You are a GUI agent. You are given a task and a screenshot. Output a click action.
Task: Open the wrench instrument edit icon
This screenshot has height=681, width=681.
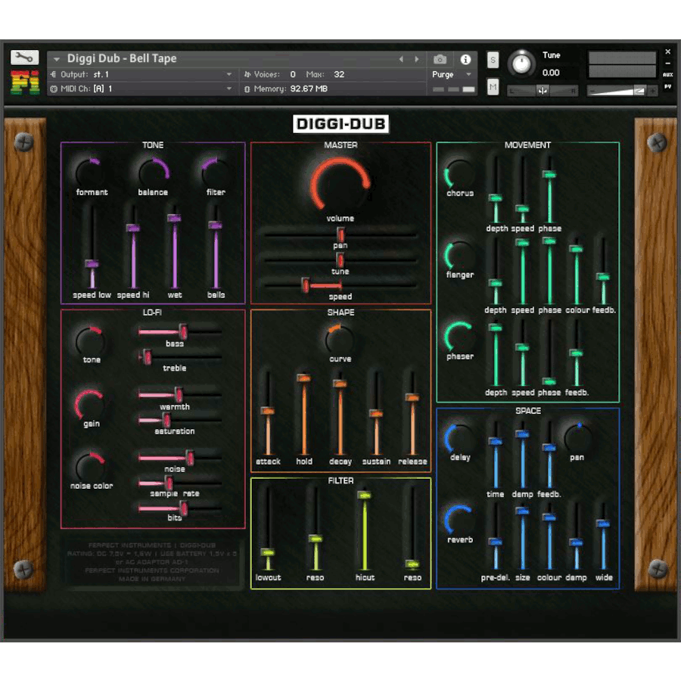point(24,57)
